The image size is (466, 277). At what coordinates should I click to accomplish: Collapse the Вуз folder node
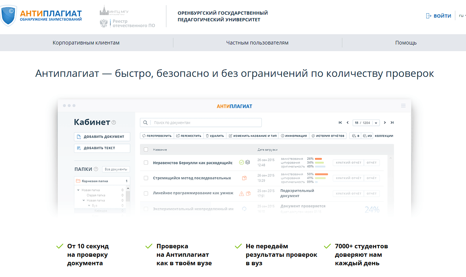click(x=89, y=206)
